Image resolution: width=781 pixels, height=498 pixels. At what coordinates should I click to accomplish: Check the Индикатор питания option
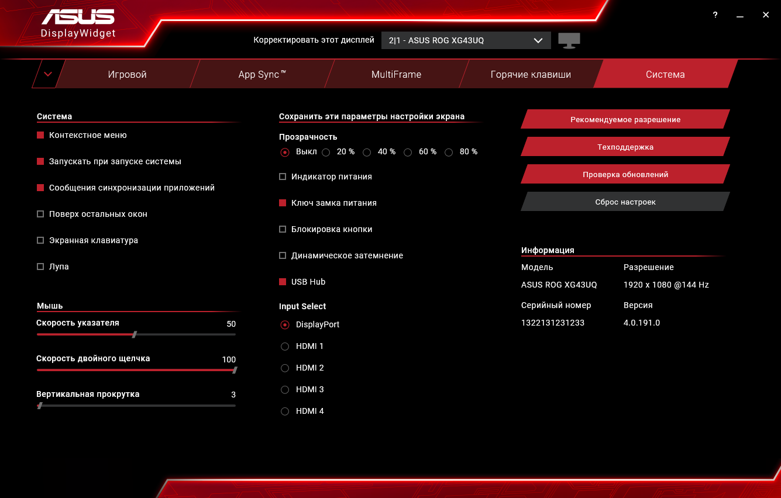tap(283, 177)
